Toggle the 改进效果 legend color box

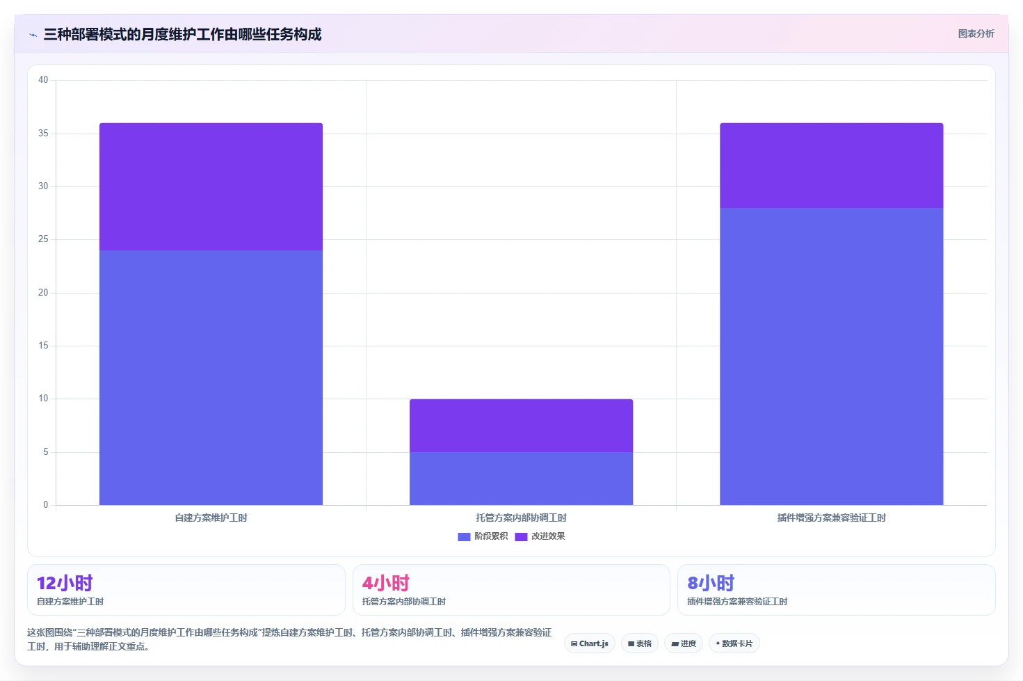(521, 536)
